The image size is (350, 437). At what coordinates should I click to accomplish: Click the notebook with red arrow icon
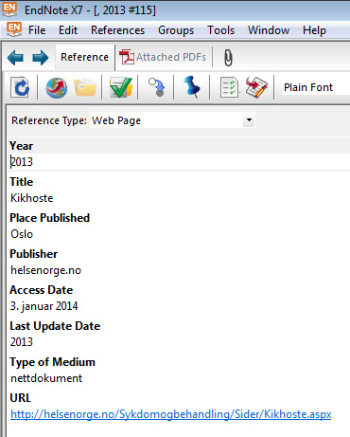click(256, 87)
